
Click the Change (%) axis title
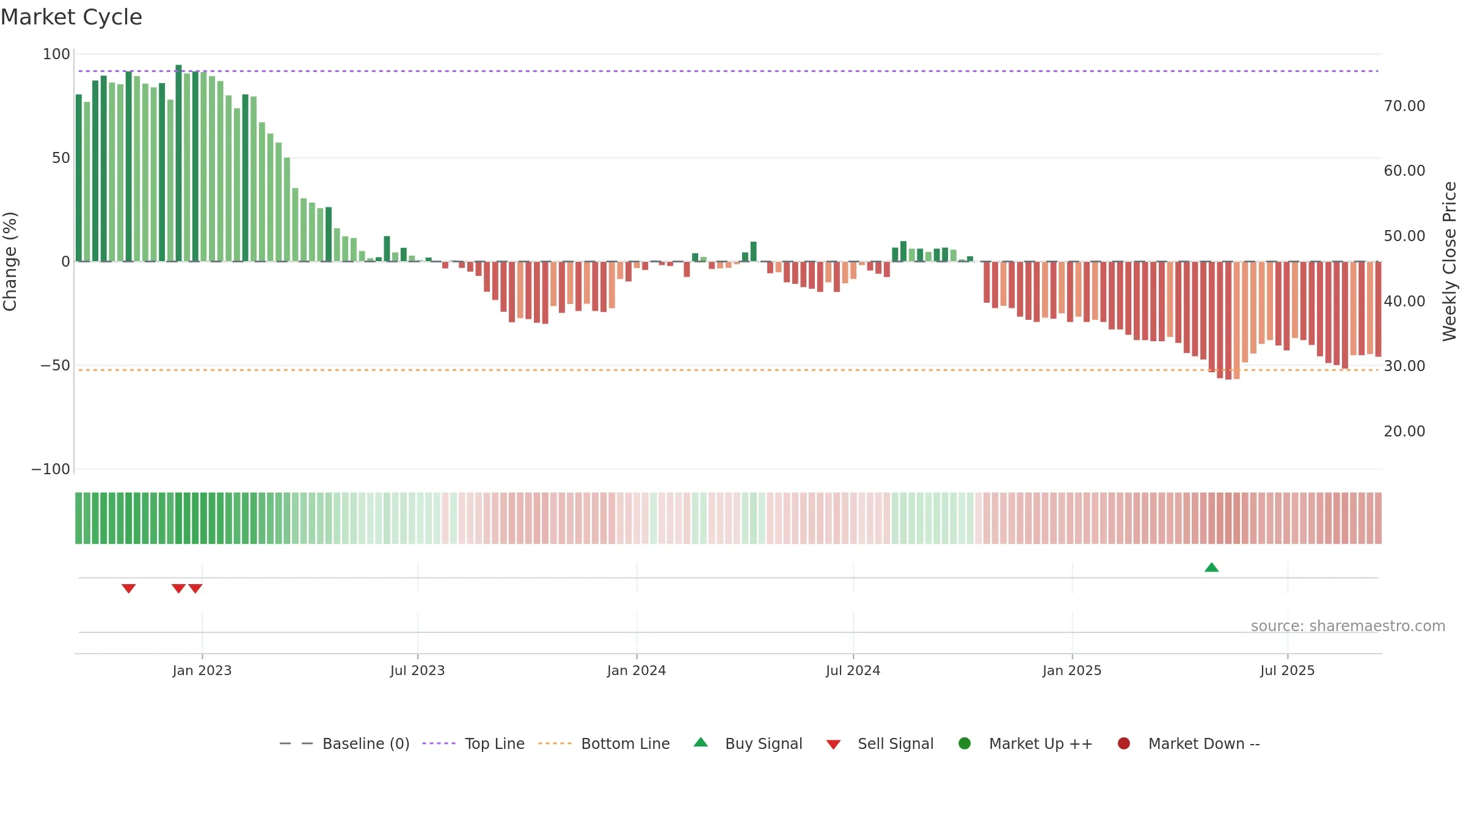pos(10,261)
